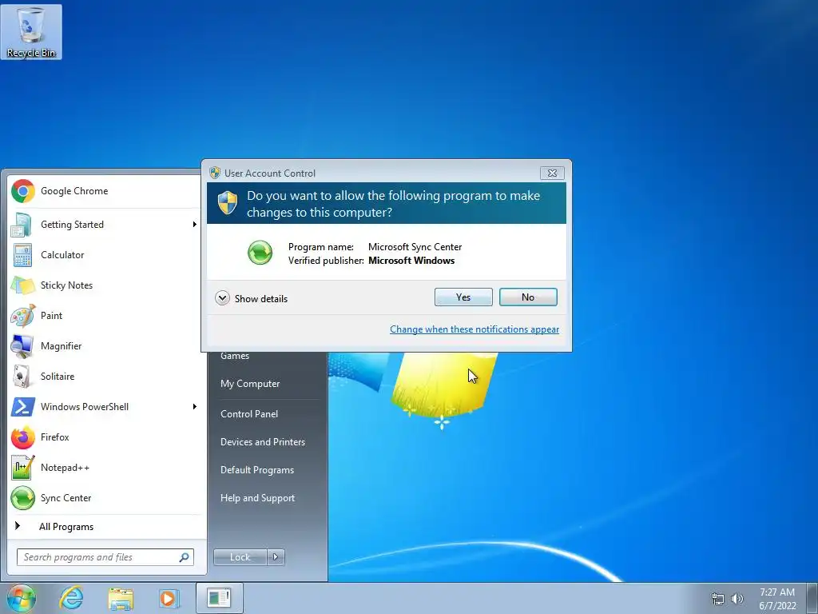Start the Magnifier icon
Image resolution: width=818 pixels, height=614 pixels.
pos(22,345)
